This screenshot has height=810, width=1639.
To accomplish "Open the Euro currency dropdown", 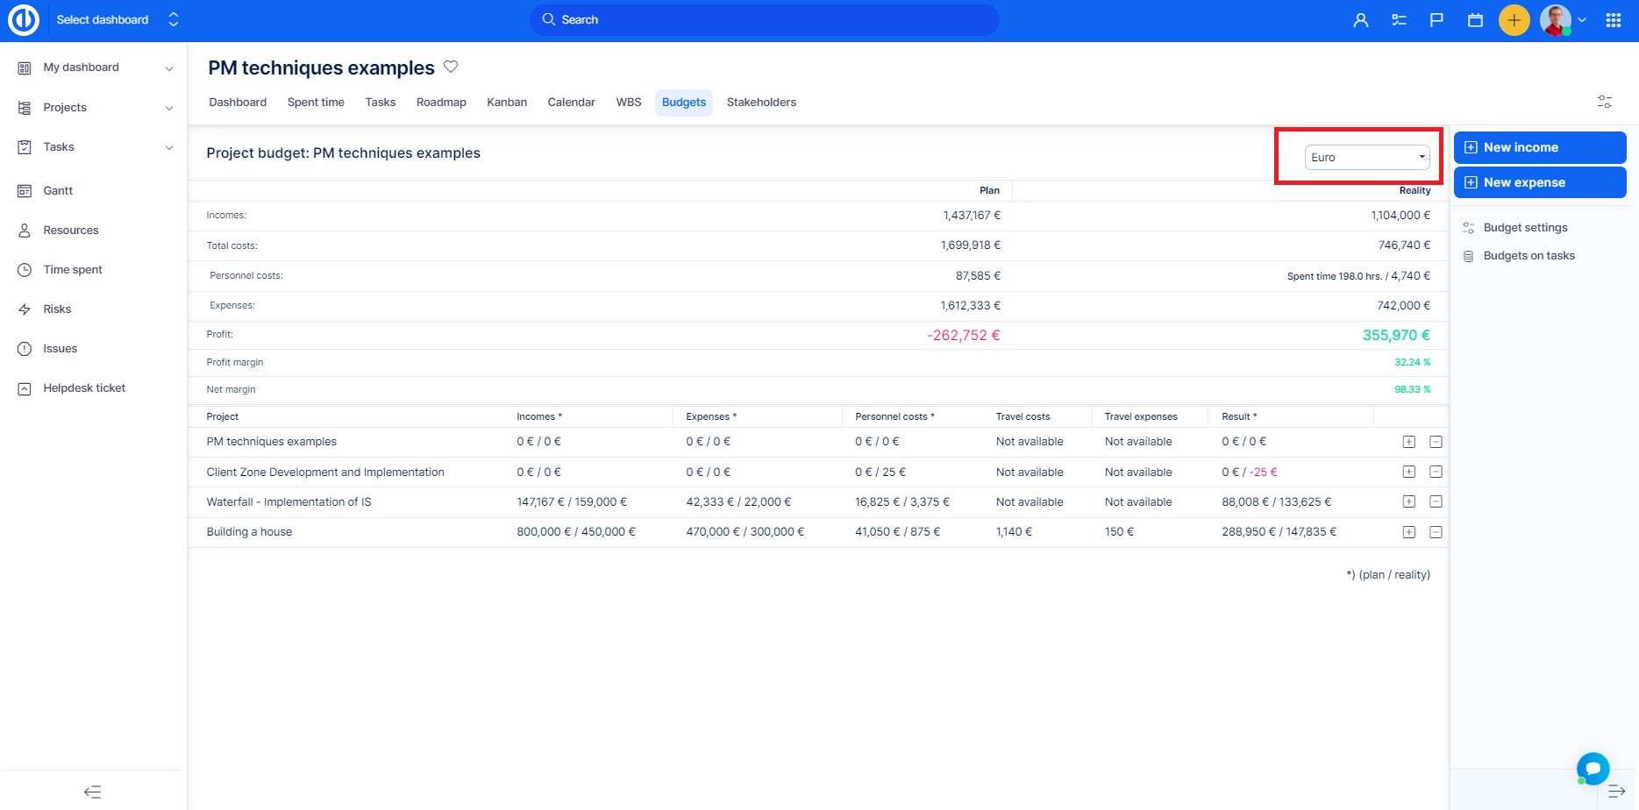I will (1367, 158).
